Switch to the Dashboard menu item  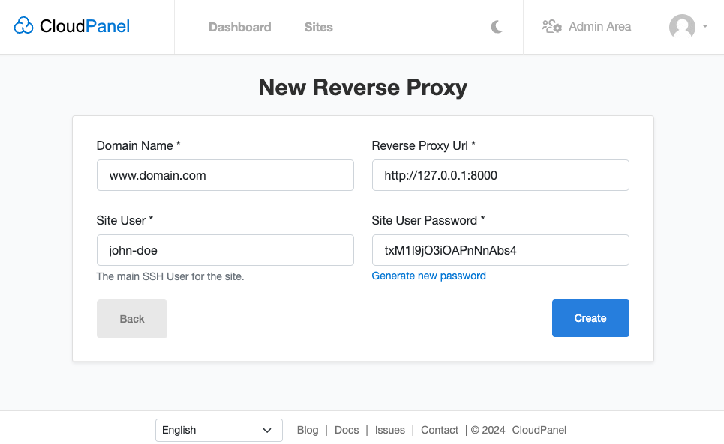239,27
